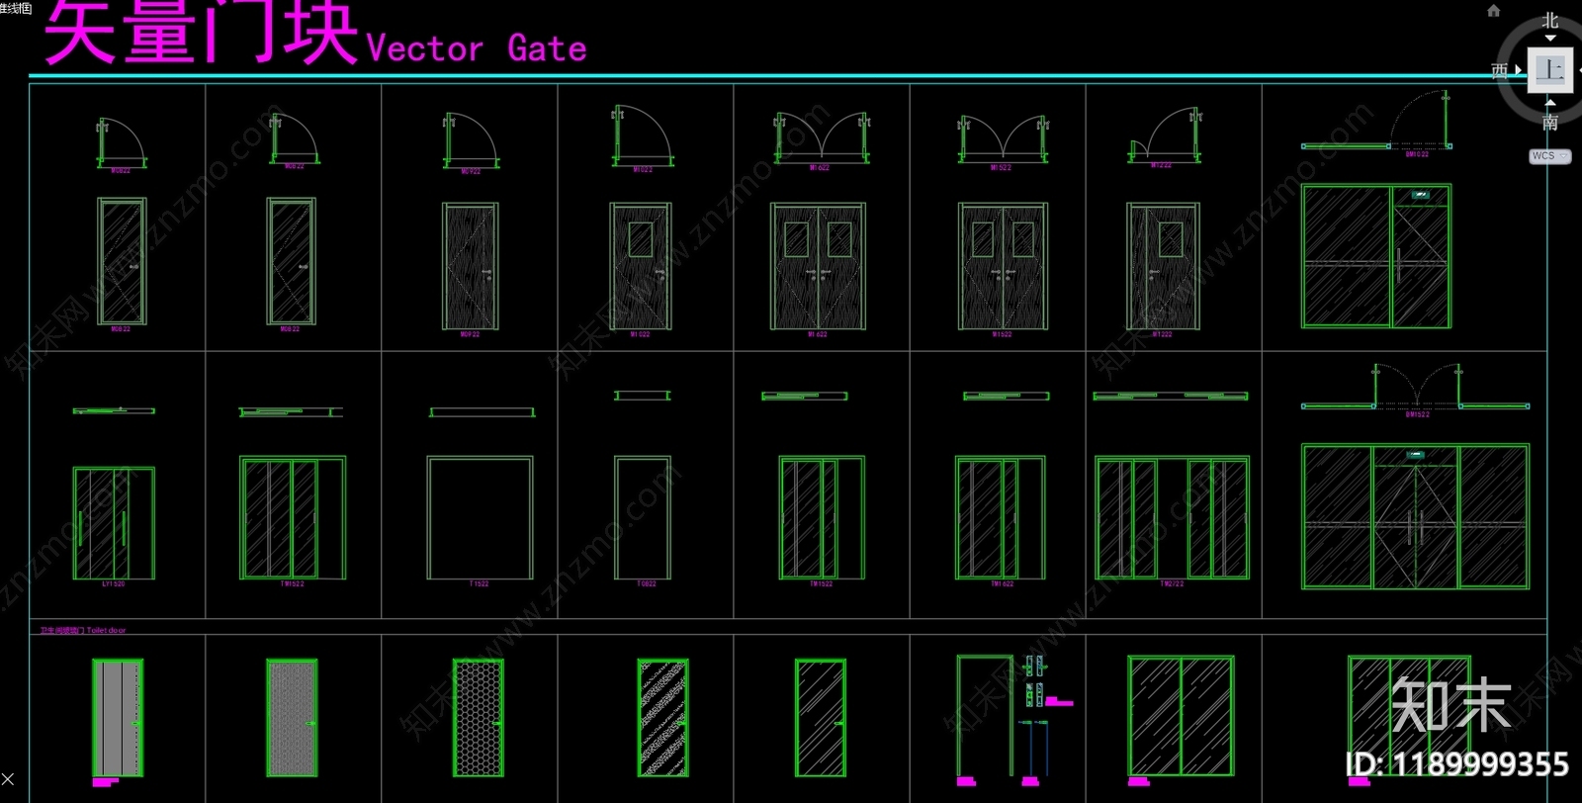
Task: Click the west (西) compass label
Action: point(1499,70)
